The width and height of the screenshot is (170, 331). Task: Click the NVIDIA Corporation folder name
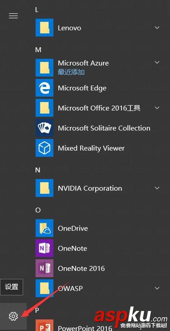(90, 188)
